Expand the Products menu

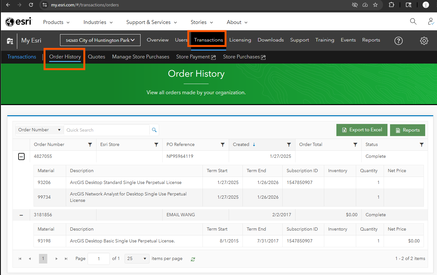pos(56,22)
